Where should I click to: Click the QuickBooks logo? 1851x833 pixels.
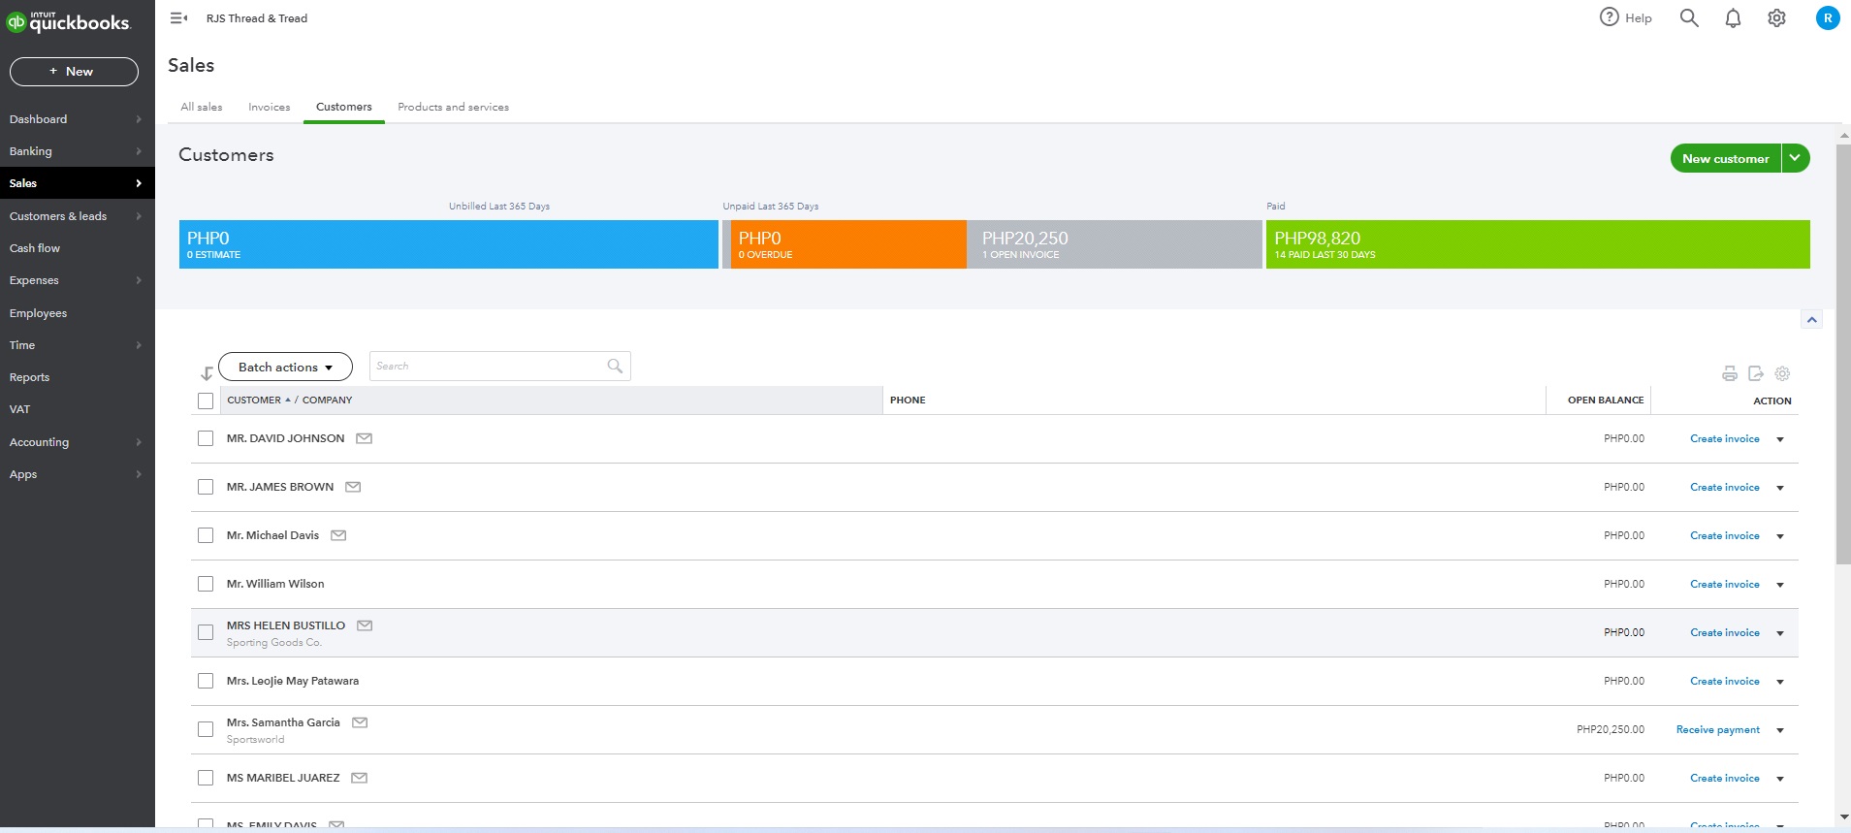pos(68,21)
